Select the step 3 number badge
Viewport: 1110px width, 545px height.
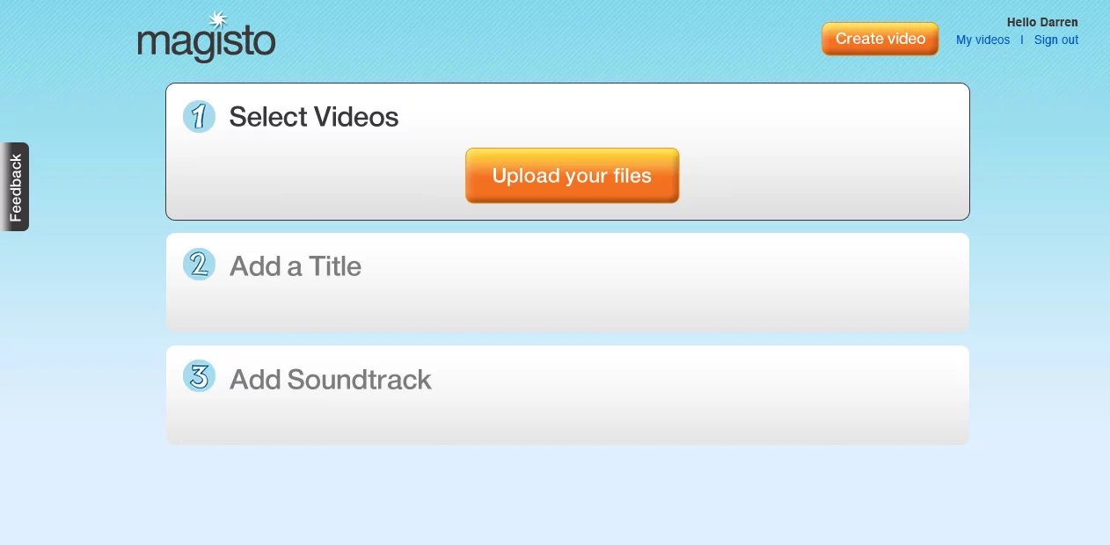(199, 376)
